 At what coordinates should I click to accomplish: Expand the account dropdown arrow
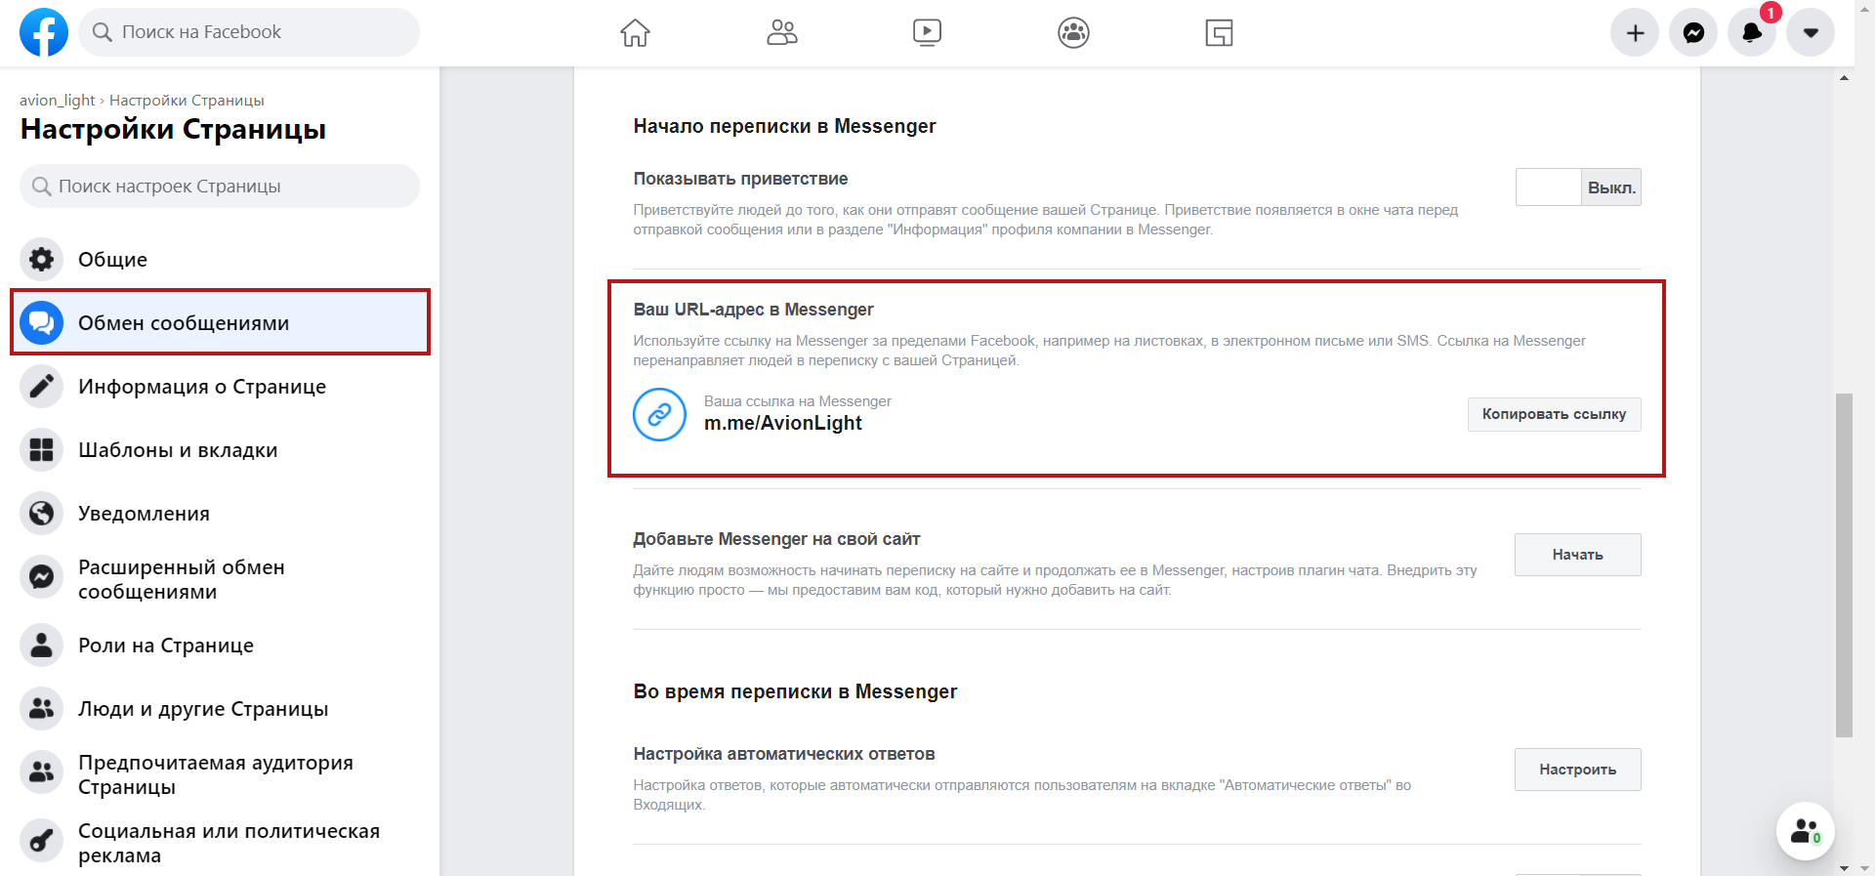(x=1811, y=32)
